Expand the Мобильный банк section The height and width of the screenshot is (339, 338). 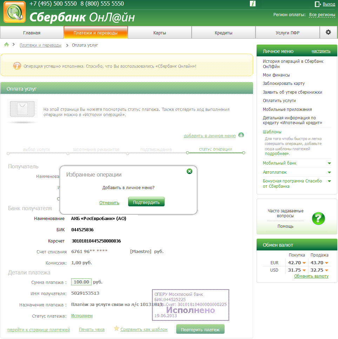[329, 163]
